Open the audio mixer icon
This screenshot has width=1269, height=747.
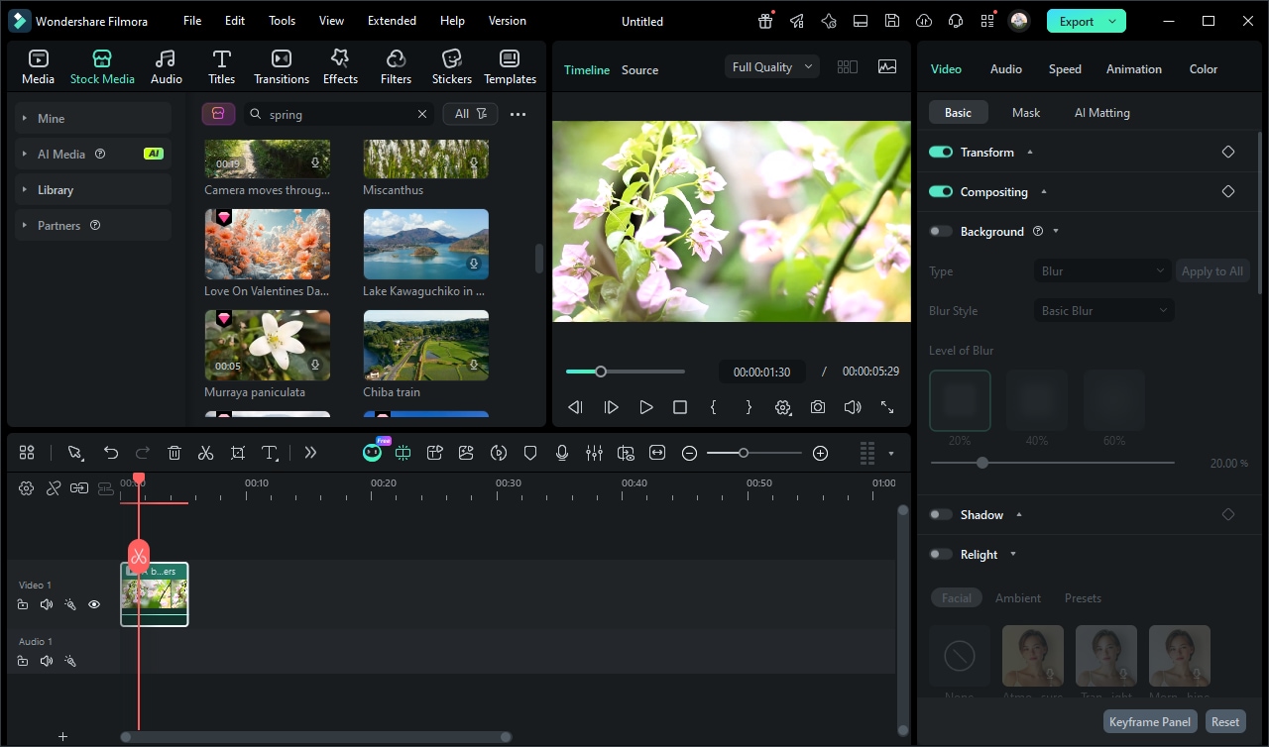pos(594,453)
